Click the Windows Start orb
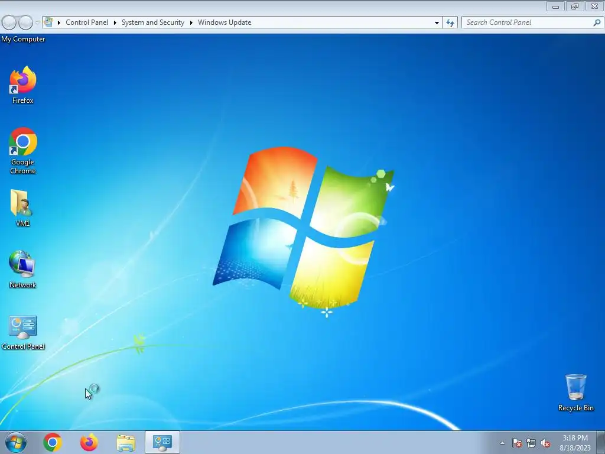Screen dimensions: 605x454 click(16, 442)
